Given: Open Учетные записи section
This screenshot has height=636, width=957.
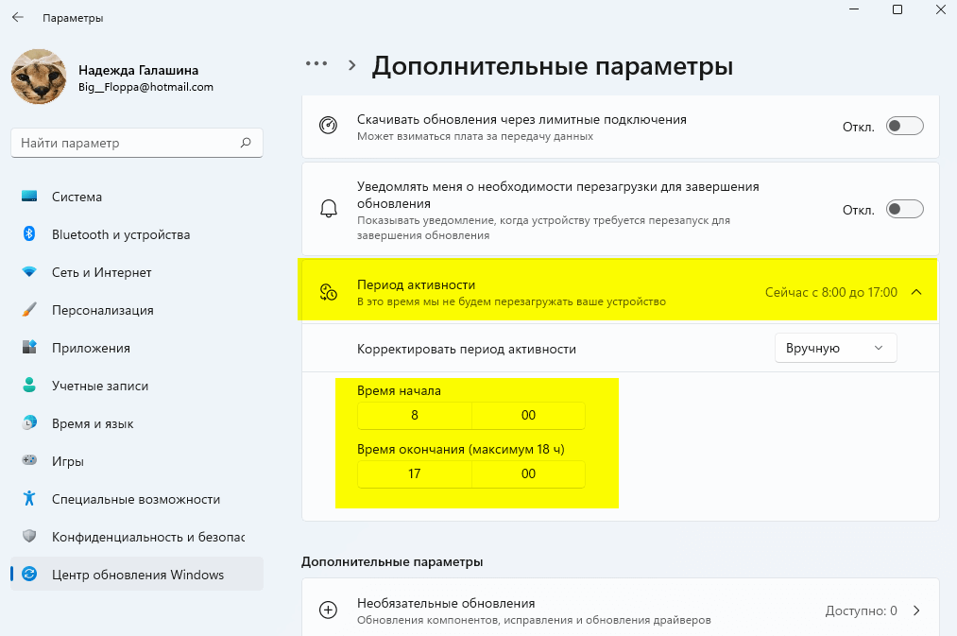Looking at the screenshot, I should (137, 386).
